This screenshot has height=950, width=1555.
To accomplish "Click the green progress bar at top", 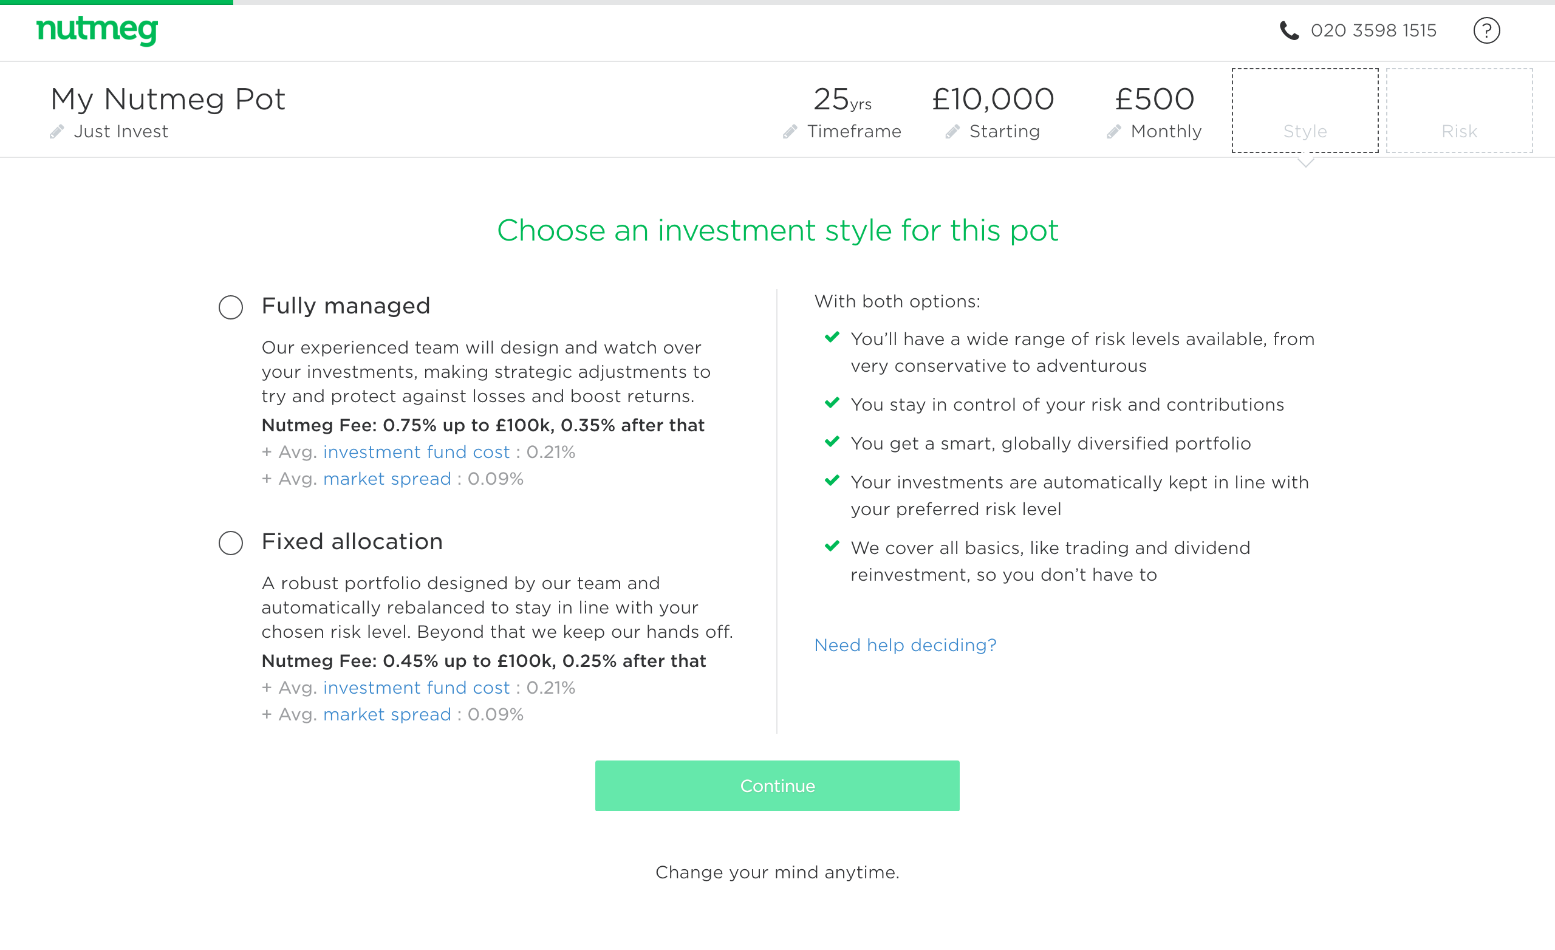I will (x=116, y=2).
